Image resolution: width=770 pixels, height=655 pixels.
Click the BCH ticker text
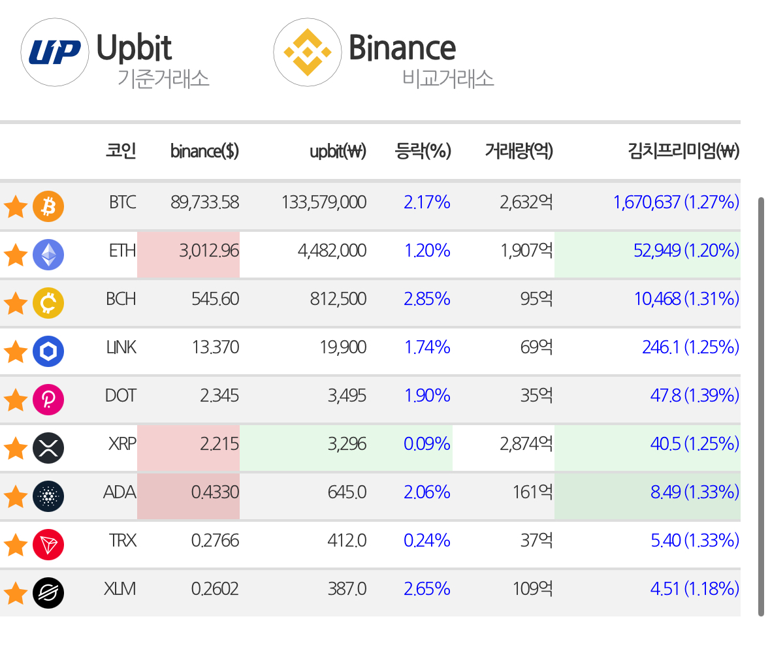pyautogui.click(x=121, y=299)
